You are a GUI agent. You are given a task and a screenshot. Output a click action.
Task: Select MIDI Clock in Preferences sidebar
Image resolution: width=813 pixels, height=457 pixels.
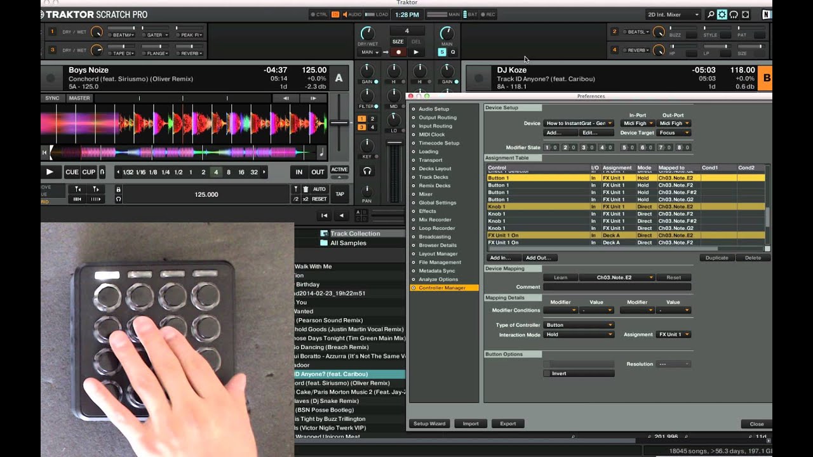coord(432,135)
